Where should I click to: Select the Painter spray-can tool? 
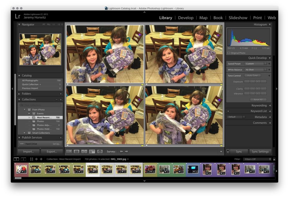100,151
